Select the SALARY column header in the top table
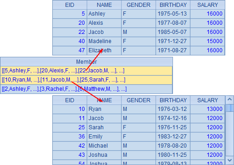Viewport: 234px width, 165px height. (207, 5)
